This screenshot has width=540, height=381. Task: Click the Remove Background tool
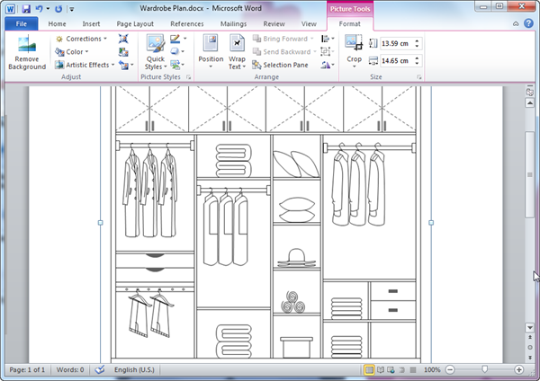[26, 53]
